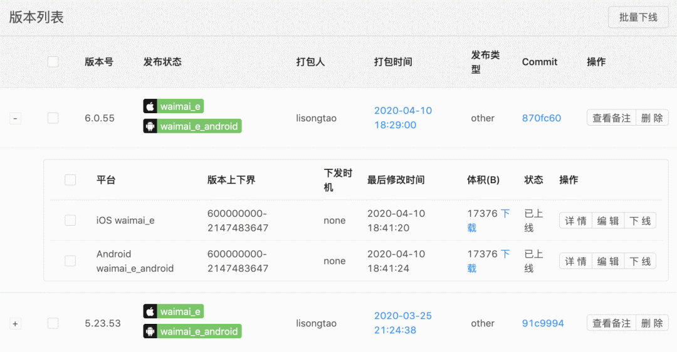Click last modified time 2020-04-10 18:41:20
Screen dimensions: 677x352
396,220
